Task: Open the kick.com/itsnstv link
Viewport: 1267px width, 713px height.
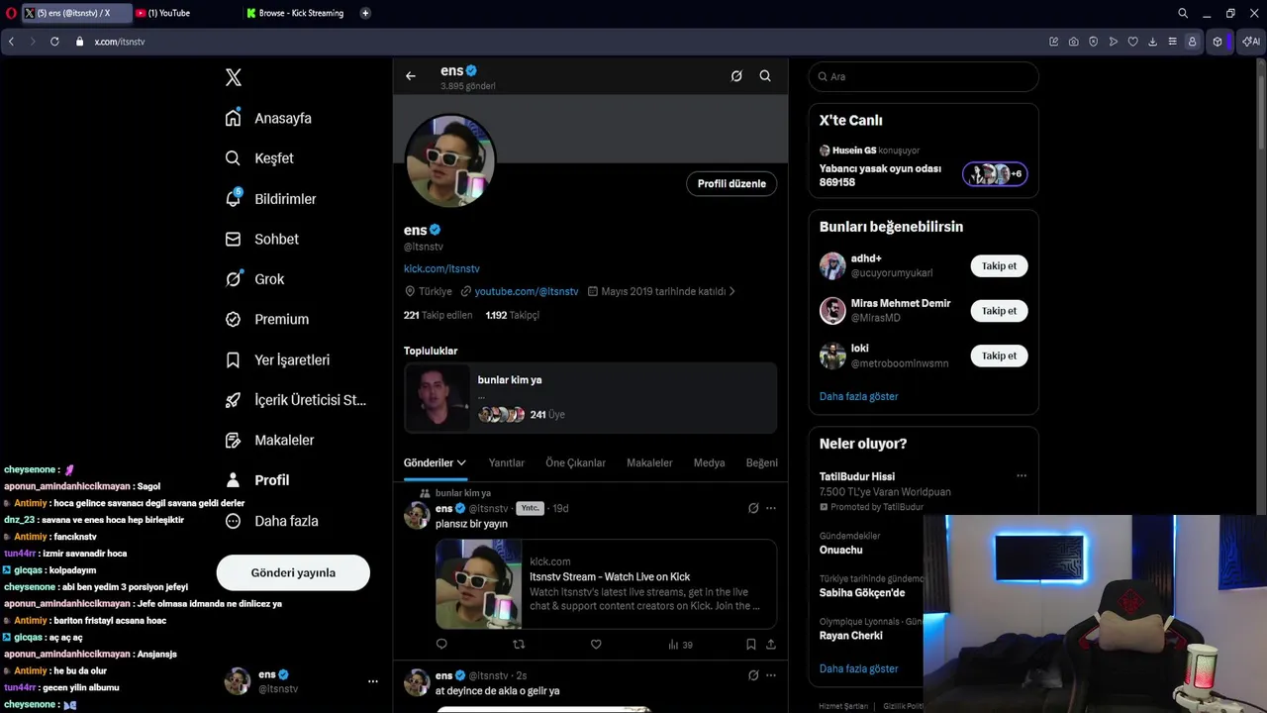Action: (441, 268)
